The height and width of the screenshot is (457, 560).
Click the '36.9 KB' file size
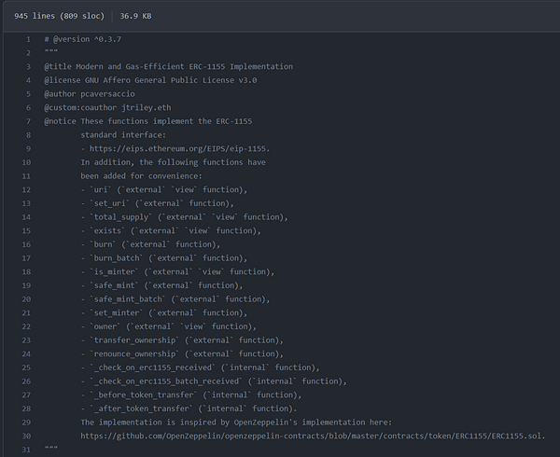coord(135,16)
